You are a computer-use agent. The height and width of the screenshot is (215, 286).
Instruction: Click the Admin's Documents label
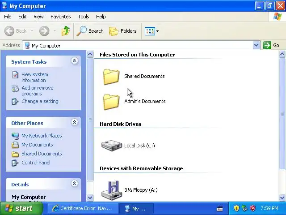[x=145, y=101]
